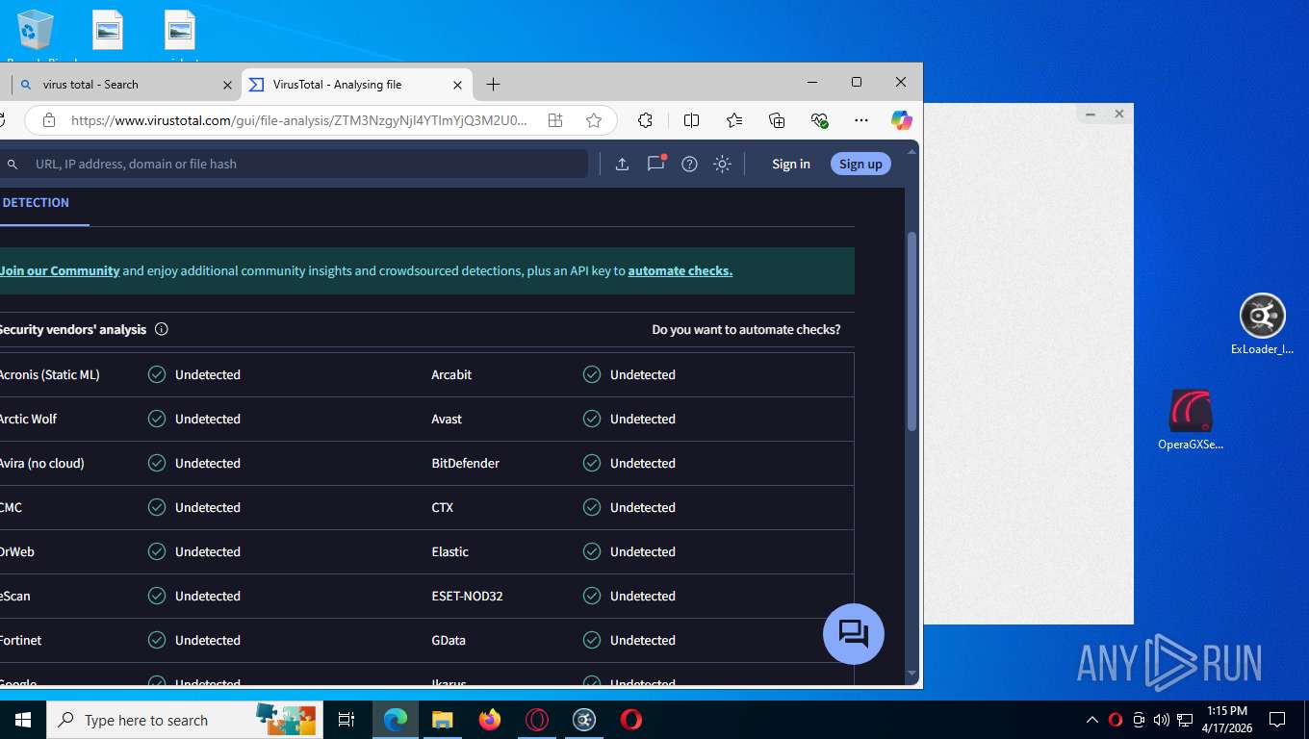Click the Type here to search box
Viewport: 1309px width, 739px height.
click(x=185, y=720)
